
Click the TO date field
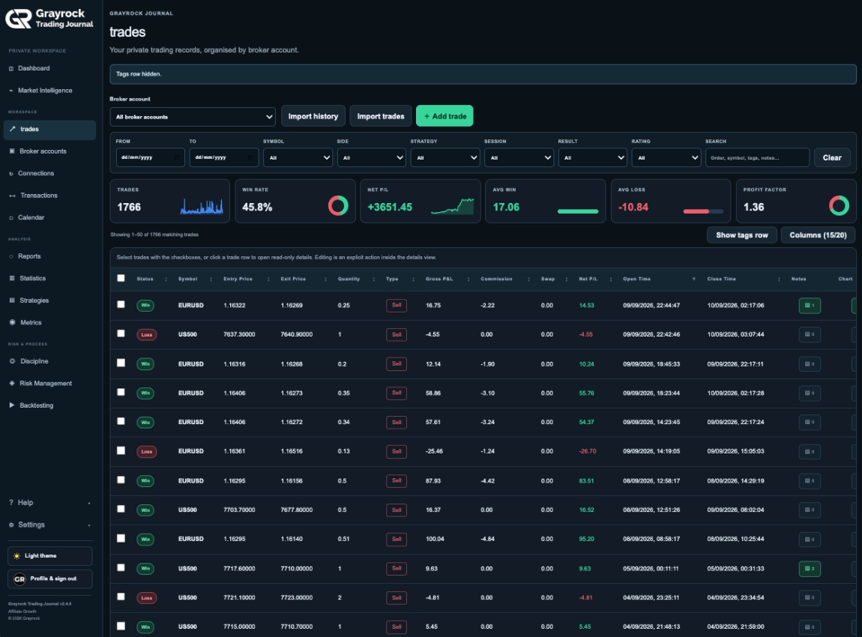click(224, 157)
